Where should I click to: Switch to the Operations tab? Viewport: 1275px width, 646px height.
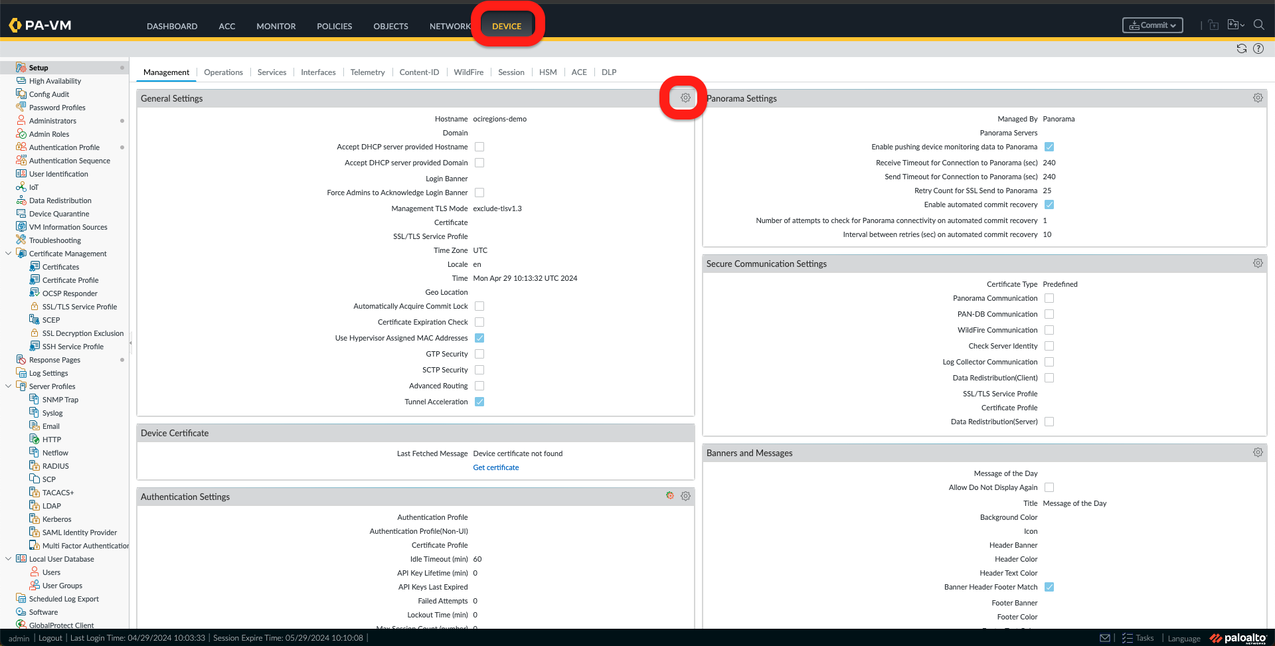coord(223,72)
